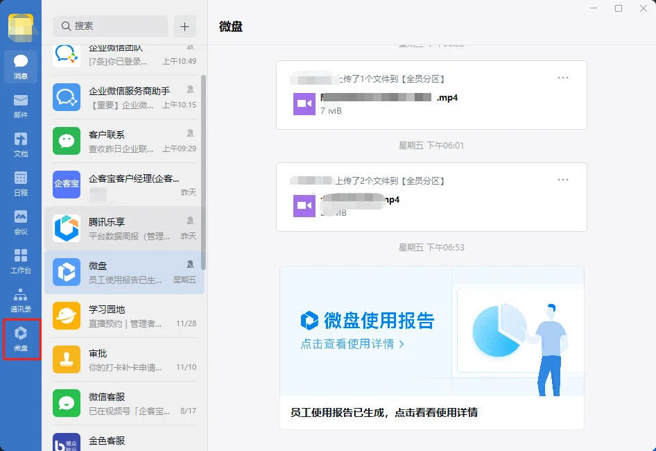Viewport: 656px width, 451px height.
Task: Open 企客宝客户经理 conversation
Action: [124, 185]
